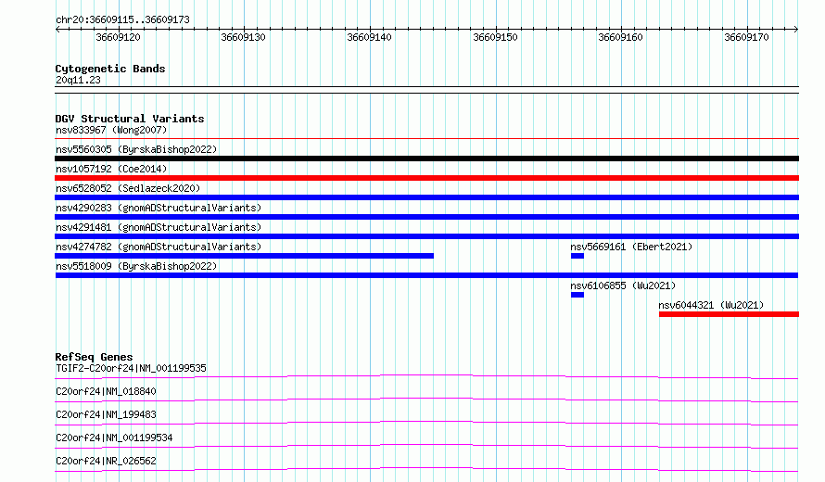
Task: Click the DGV Structural Variants track heading
Action: tap(130, 119)
